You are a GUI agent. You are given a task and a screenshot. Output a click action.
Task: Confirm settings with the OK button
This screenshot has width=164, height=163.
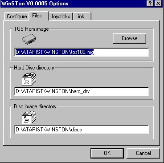[107, 153]
